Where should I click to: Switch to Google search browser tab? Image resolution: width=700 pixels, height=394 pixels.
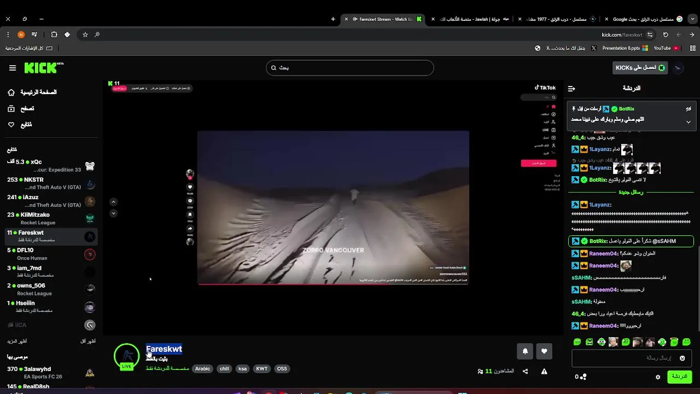point(644,19)
